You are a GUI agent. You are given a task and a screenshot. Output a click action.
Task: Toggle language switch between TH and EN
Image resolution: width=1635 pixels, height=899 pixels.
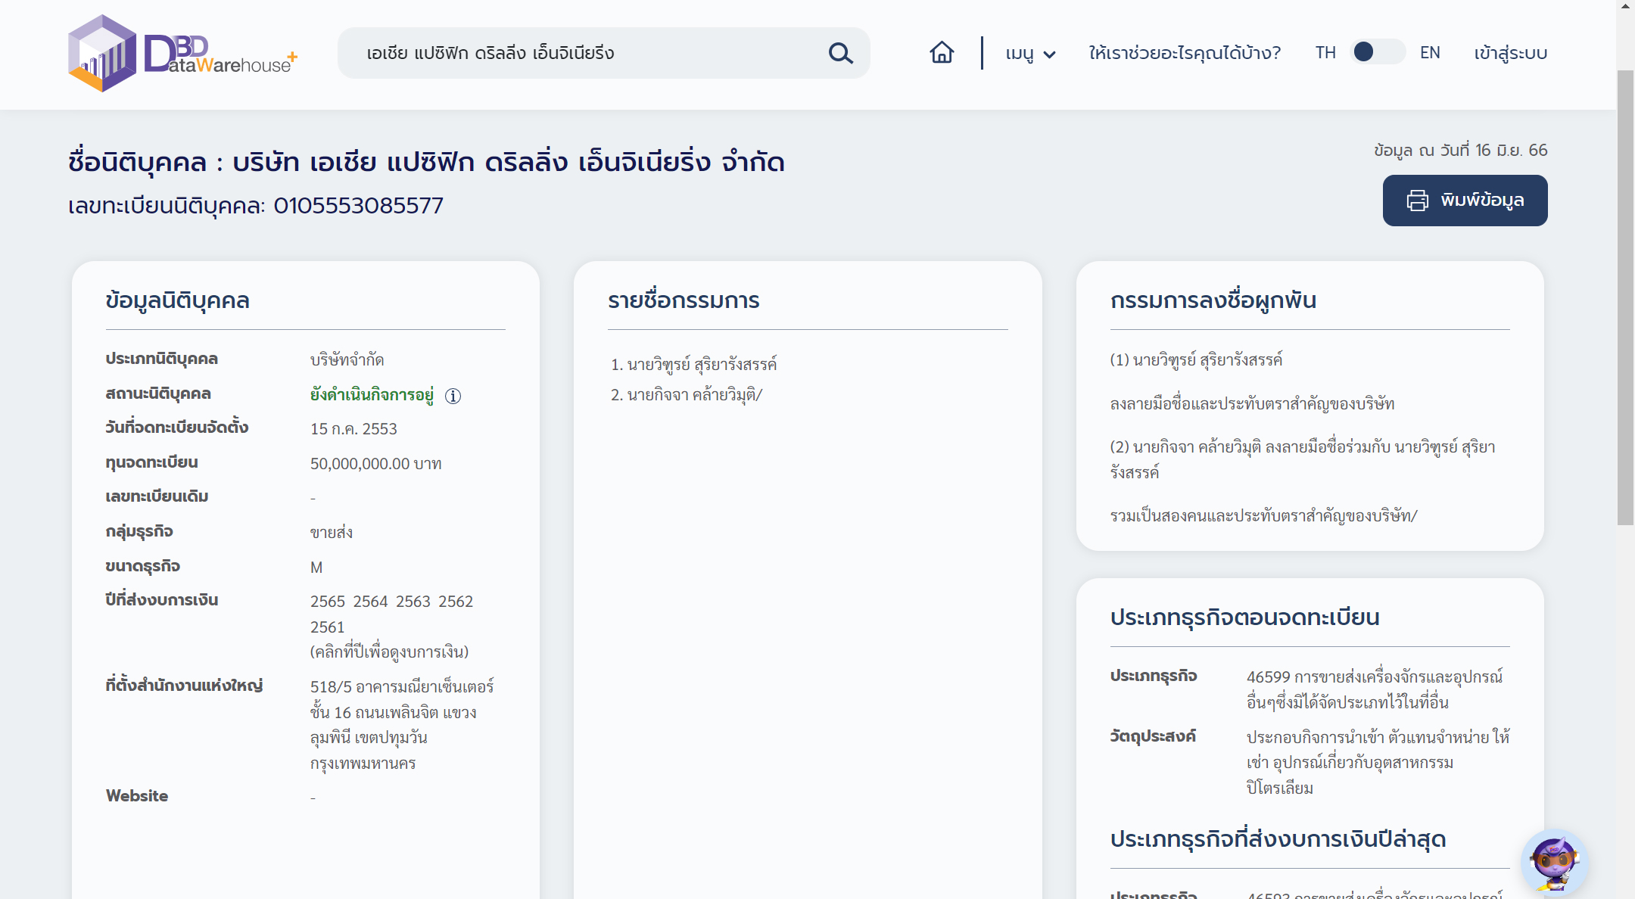click(x=1376, y=52)
